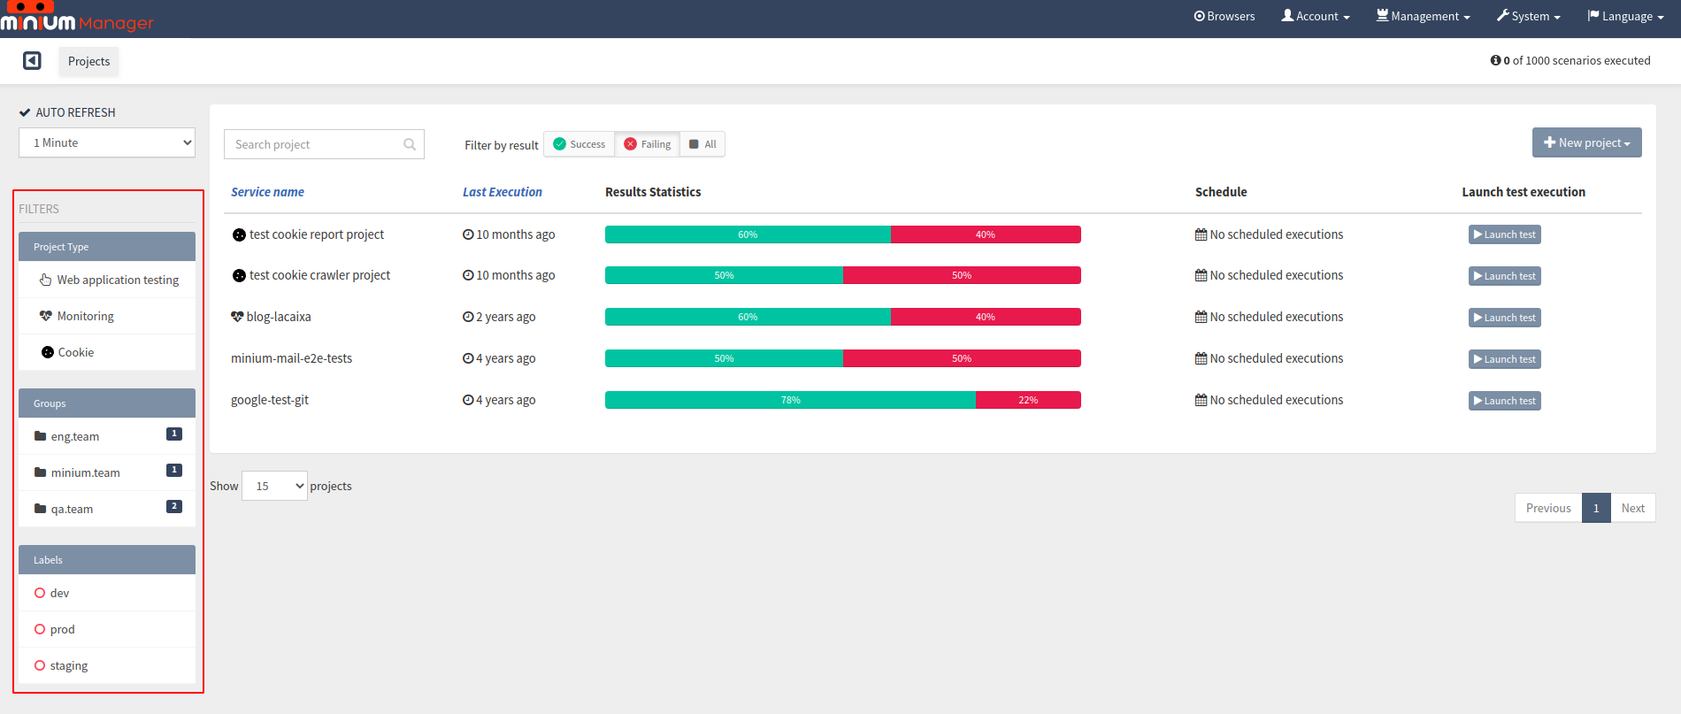Open the System menu
Image resolution: width=1681 pixels, height=714 pixels.
(x=1528, y=16)
